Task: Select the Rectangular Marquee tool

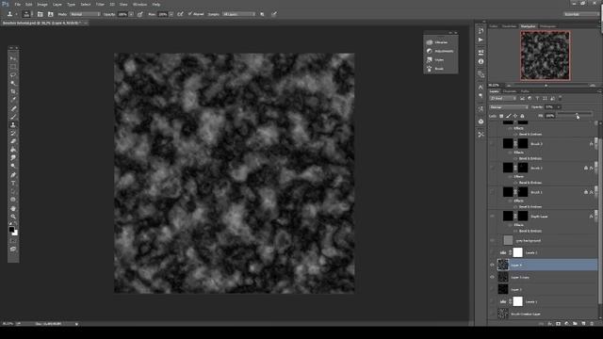Action: 13,67
